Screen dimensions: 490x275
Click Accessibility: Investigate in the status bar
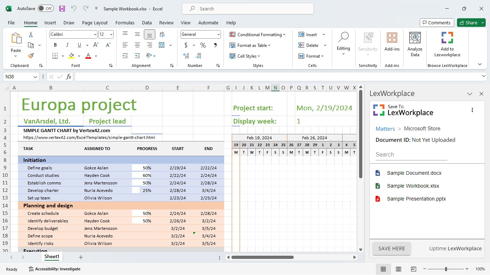55,269
